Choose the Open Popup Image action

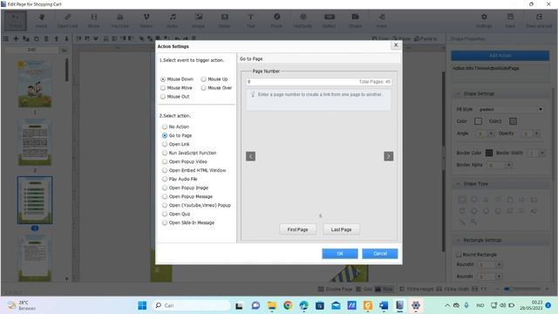[x=165, y=188]
